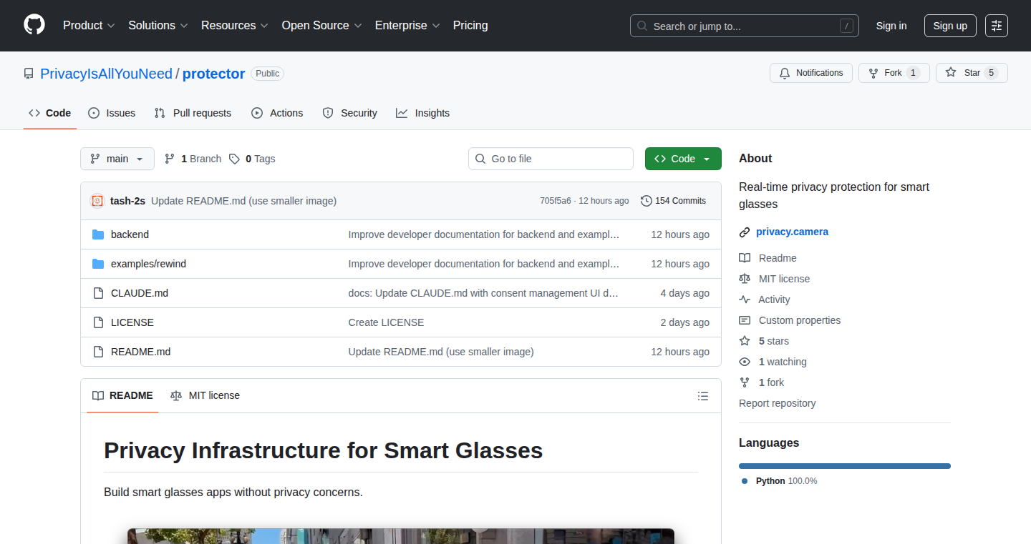Click the tag icon next to 0 Tags
Viewport: 1031px width, 544px height.
(x=234, y=159)
